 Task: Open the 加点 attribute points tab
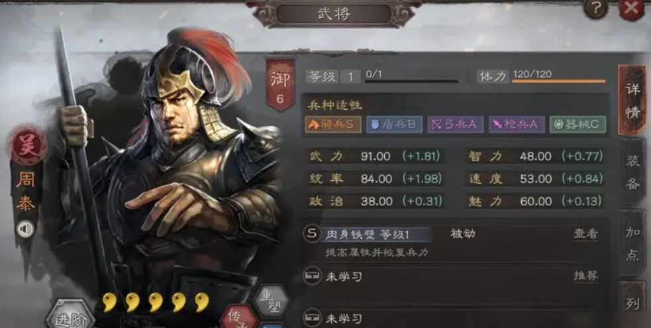(632, 244)
